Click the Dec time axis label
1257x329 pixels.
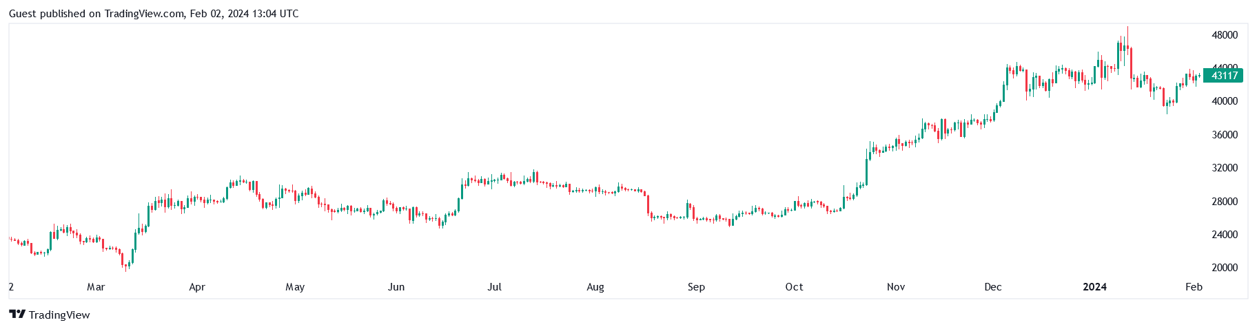click(993, 287)
